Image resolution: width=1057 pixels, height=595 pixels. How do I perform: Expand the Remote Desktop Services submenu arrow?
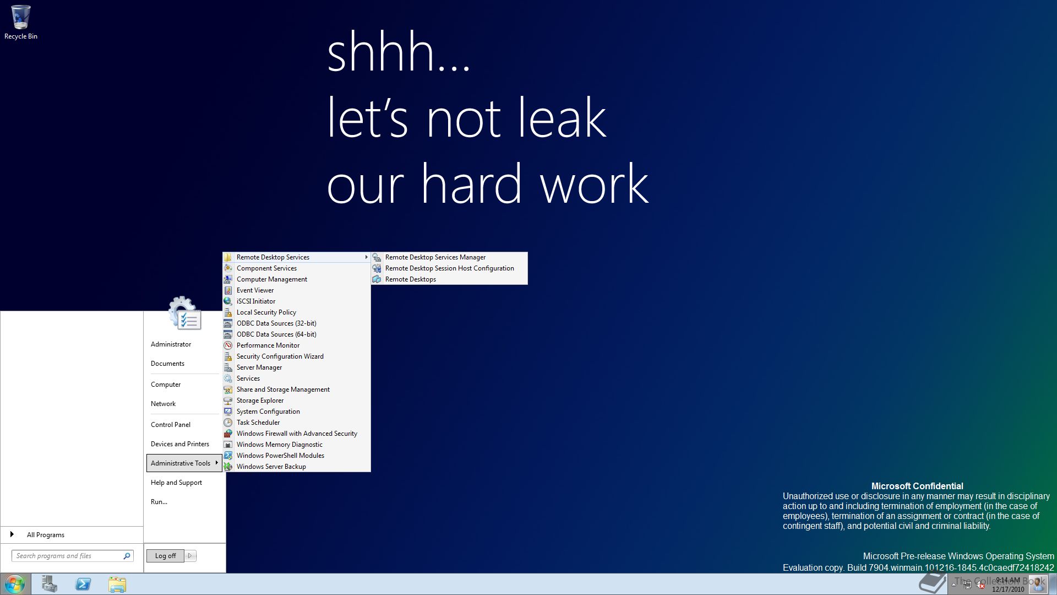coord(366,257)
